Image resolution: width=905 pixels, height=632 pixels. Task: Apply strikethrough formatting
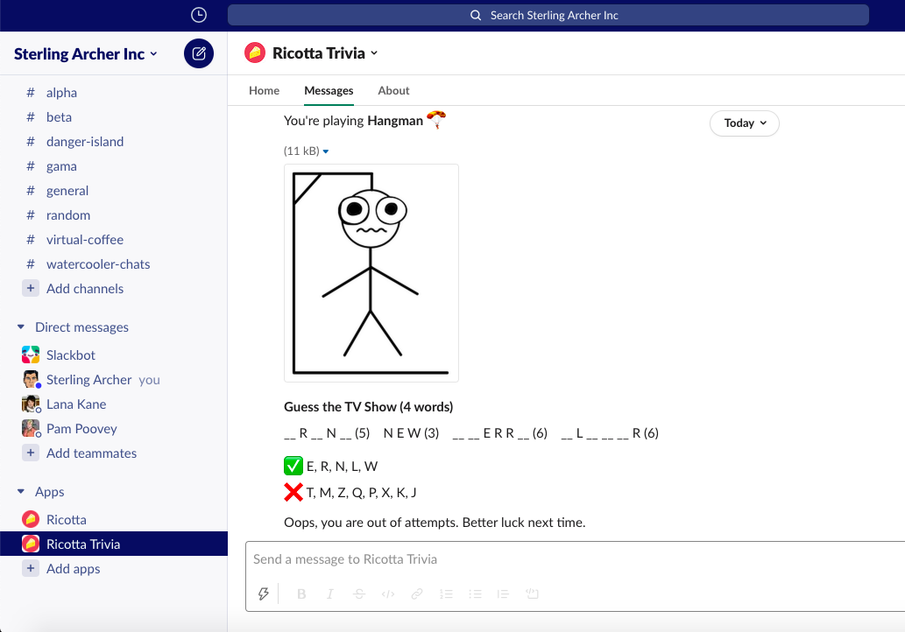[359, 593]
